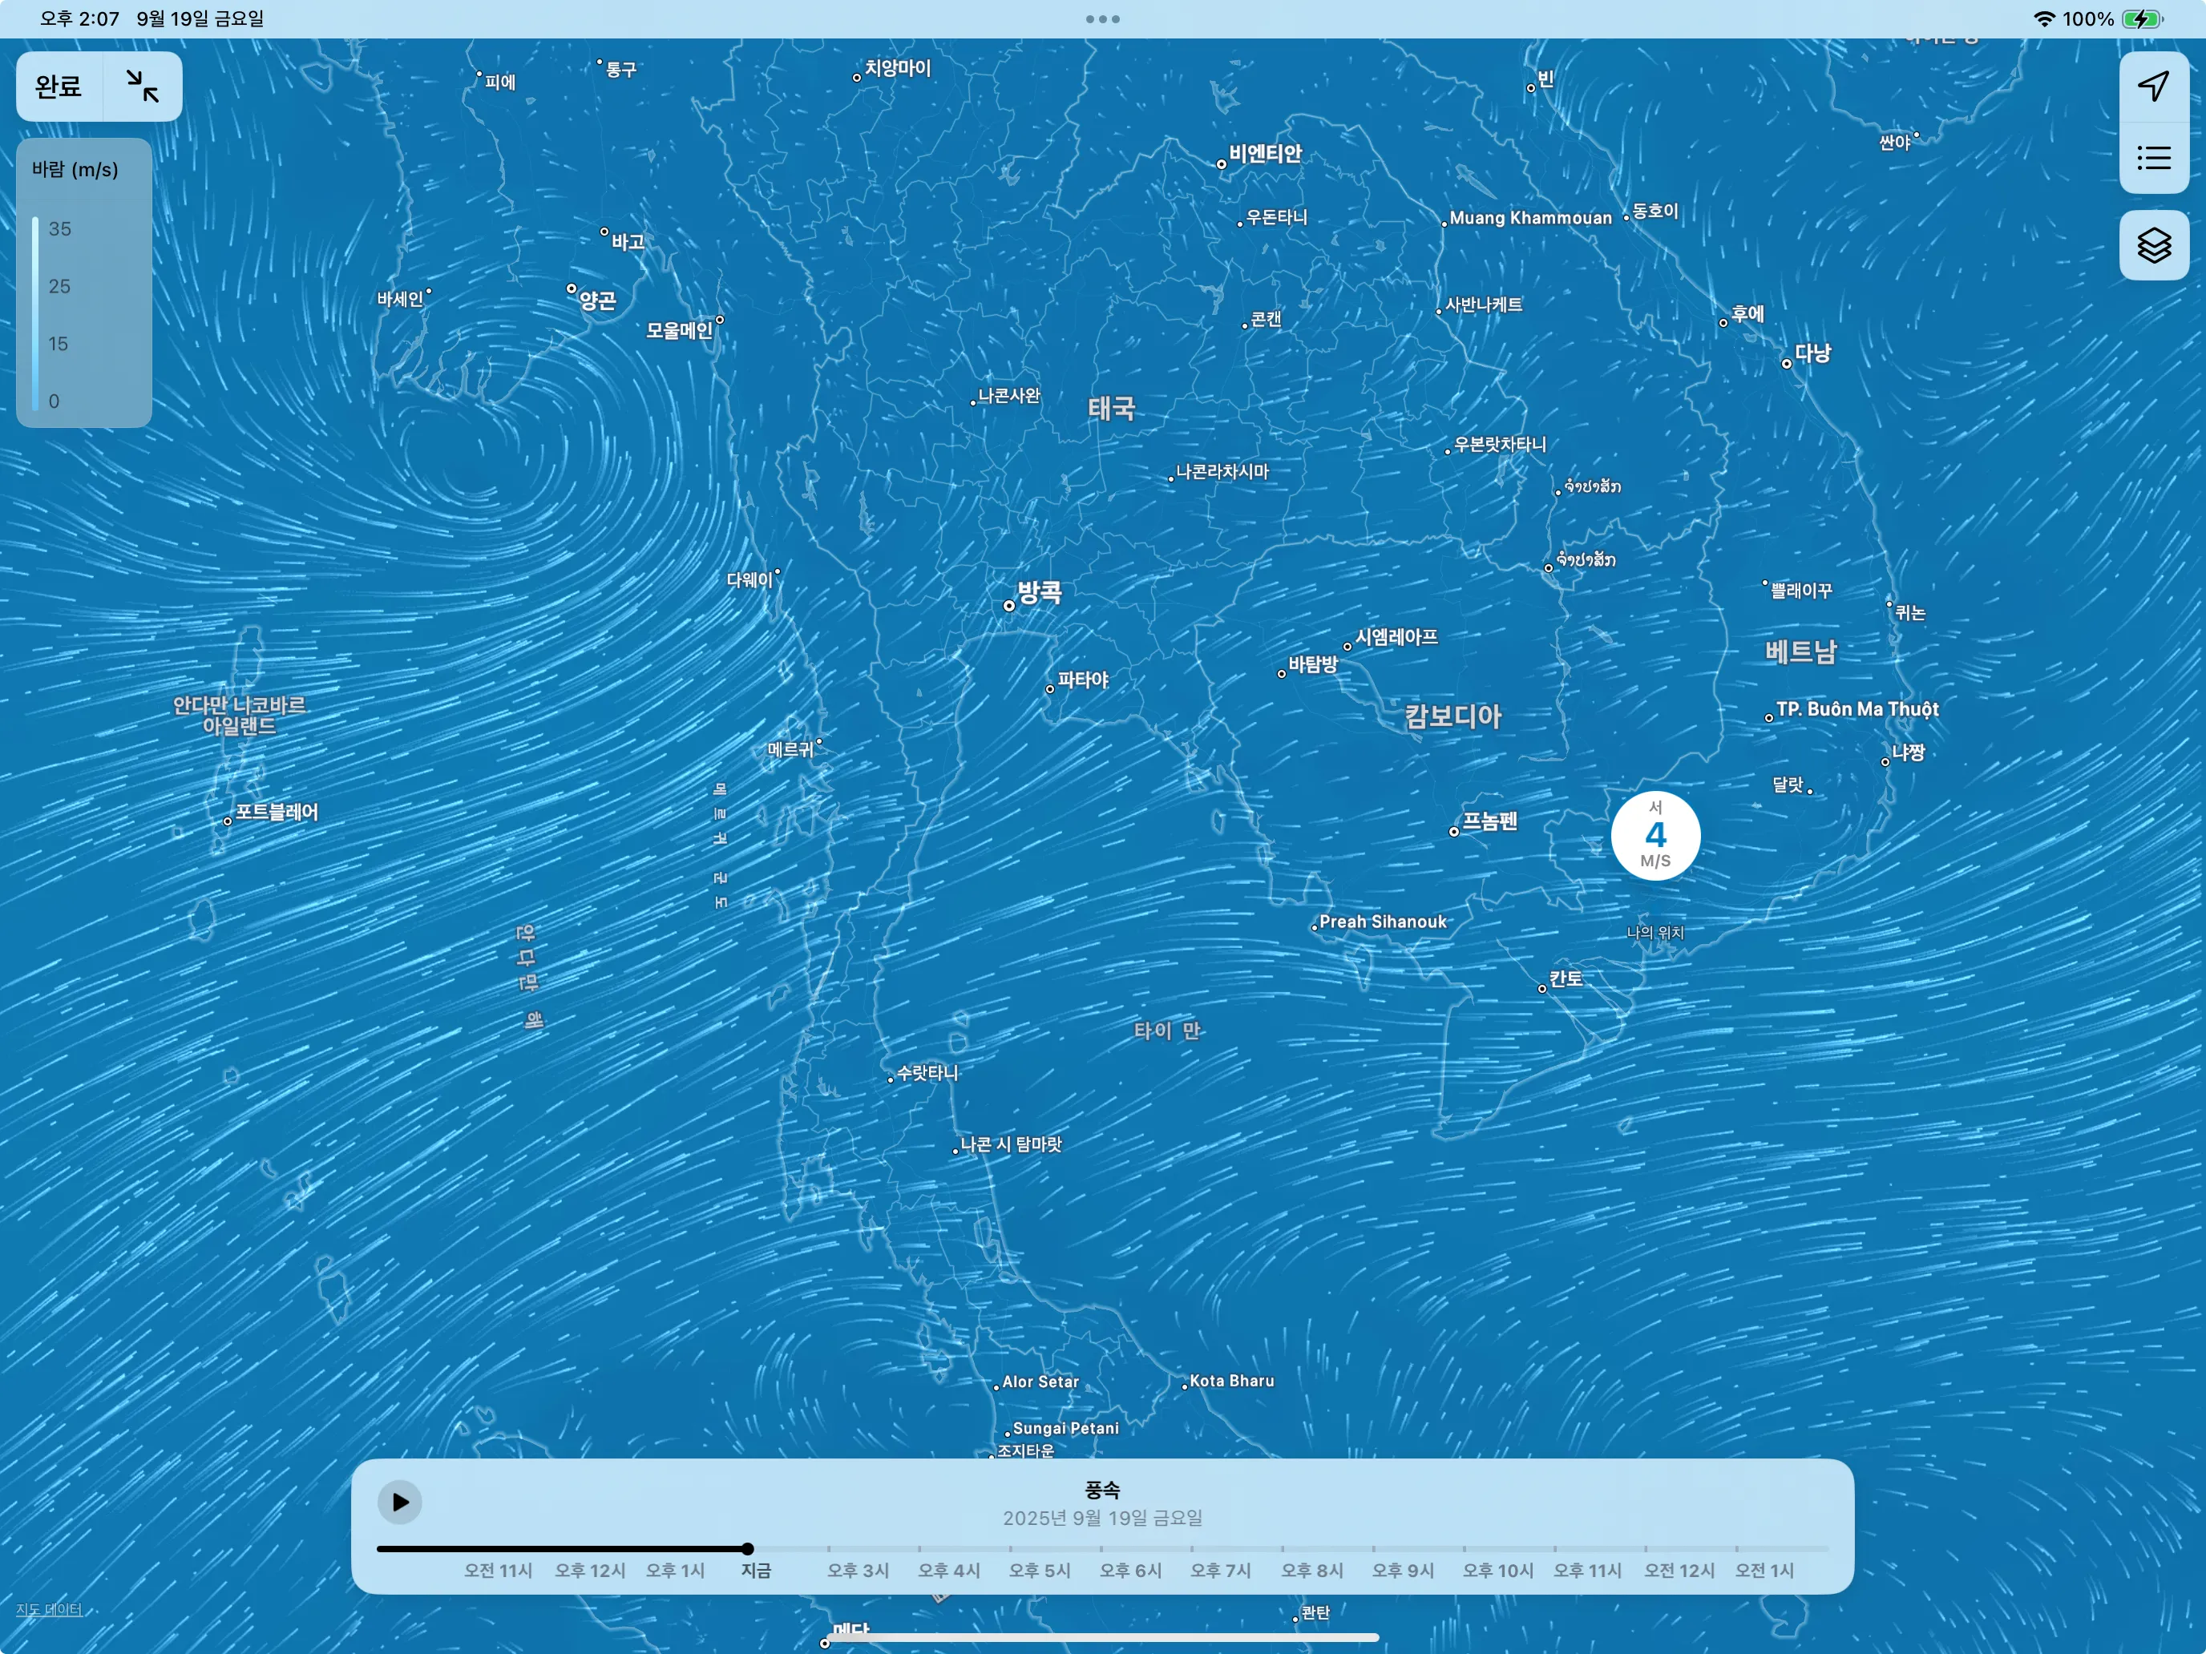
Task: Click the timeline scrubber handle at 지금
Action: [747, 1548]
